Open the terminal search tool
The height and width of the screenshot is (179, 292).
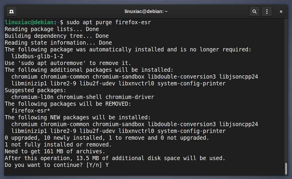pos(255,12)
